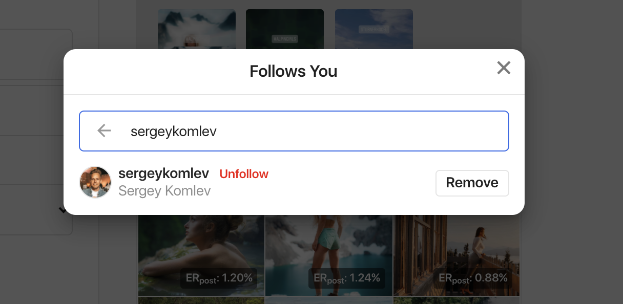Viewport: 623px width, 304px height.
Task: Open sergeykomlev's profile avatar
Action: click(x=95, y=182)
